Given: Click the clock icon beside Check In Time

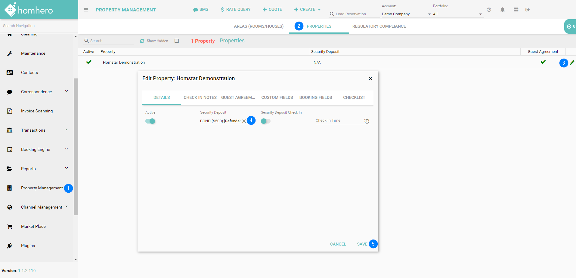Looking at the screenshot, I should click(x=367, y=121).
